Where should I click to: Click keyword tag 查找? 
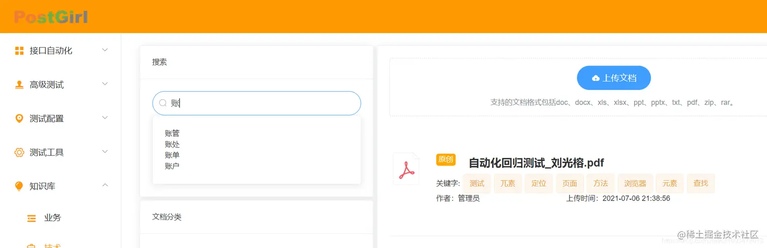coord(701,184)
